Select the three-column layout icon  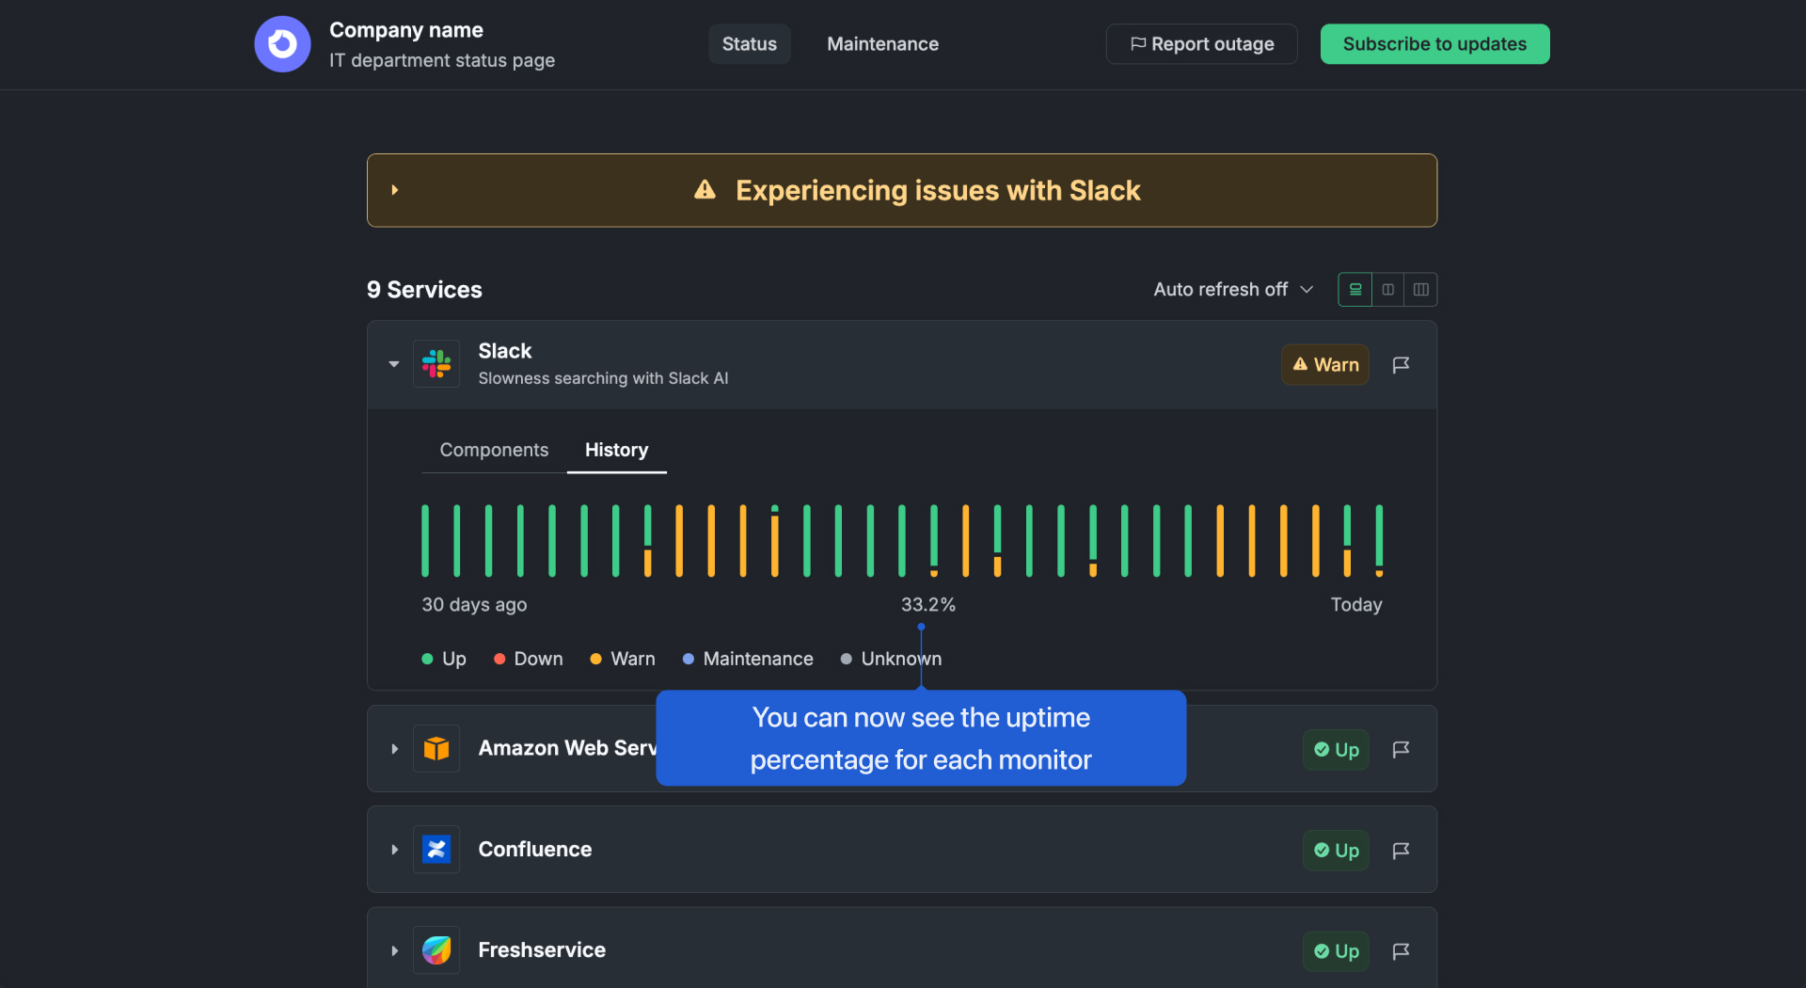click(x=1420, y=289)
